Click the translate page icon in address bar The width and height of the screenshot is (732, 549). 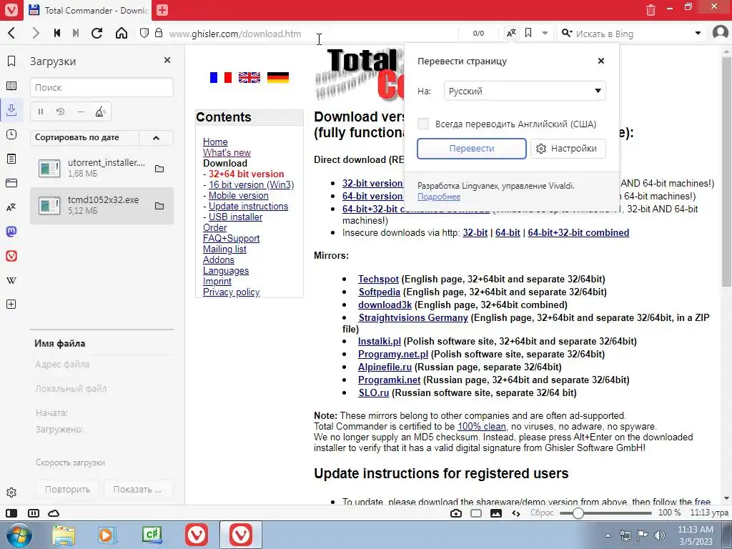[512, 33]
